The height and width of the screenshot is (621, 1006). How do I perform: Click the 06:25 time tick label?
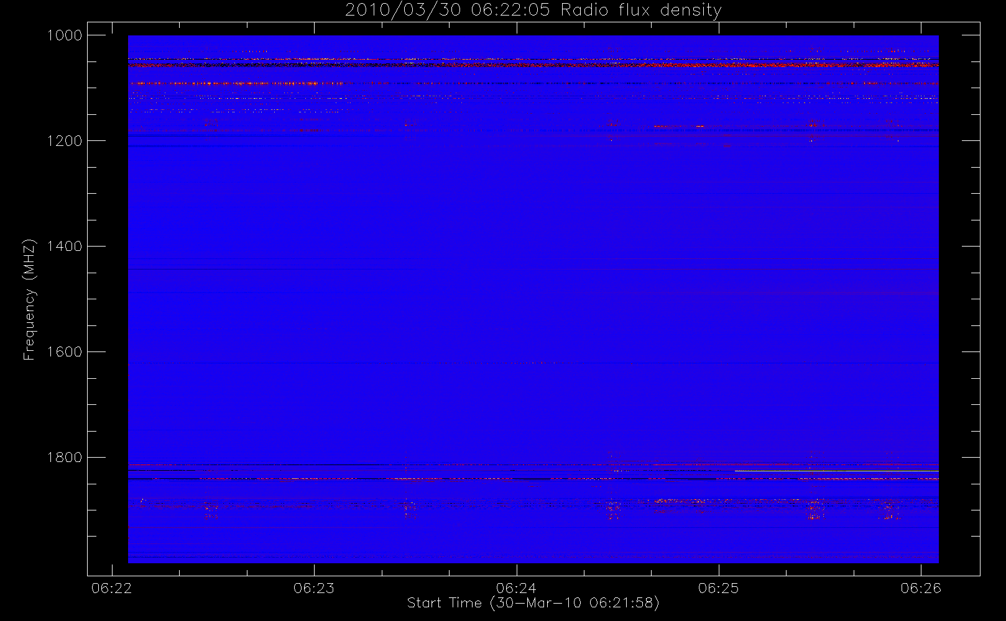click(719, 588)
